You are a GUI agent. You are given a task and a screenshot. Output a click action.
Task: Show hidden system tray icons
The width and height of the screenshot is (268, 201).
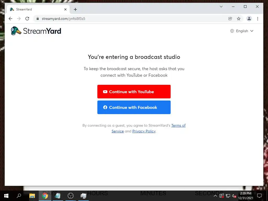tap(215, 196)
